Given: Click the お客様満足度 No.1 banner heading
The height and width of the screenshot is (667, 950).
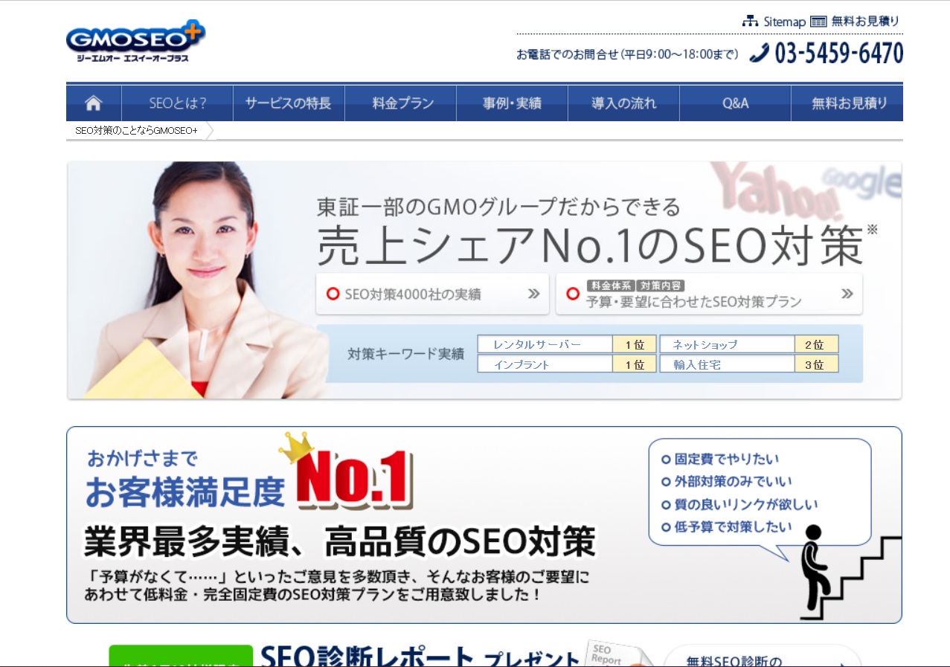Looking at the screenshot, I should pos(249,480).
